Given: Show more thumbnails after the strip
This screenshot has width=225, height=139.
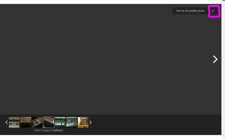Looking at the screenshot, I should pos(91,122).
